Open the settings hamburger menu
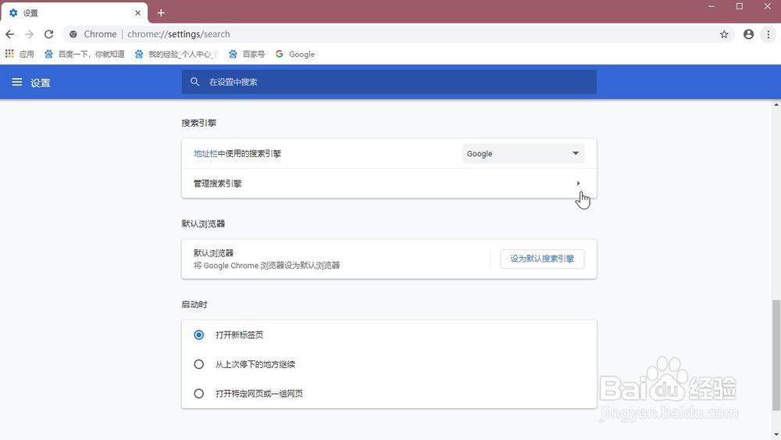This screenshot has height=440, width=781. click(x=17, y=82)
